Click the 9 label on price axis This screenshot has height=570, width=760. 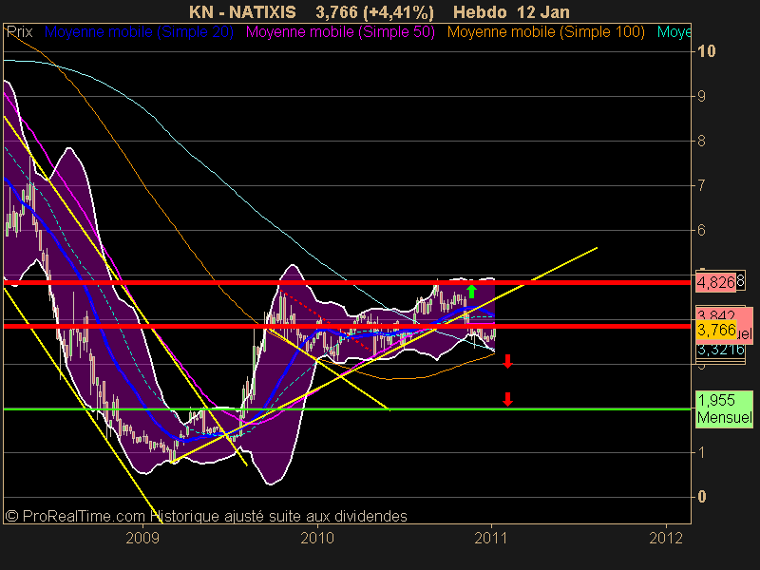(701, 97)
